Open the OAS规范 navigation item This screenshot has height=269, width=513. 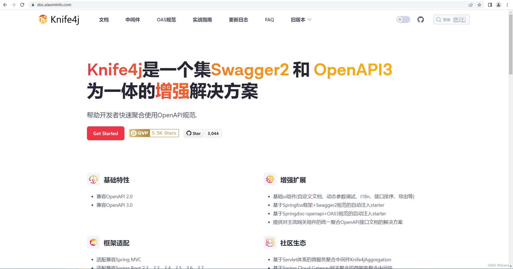point(166,20)
